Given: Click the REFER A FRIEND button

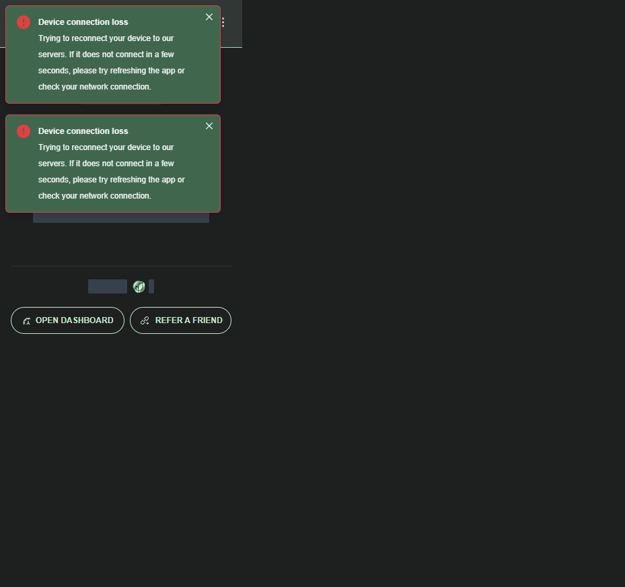Looking at the screenshot, I should (x=180, y=320).
